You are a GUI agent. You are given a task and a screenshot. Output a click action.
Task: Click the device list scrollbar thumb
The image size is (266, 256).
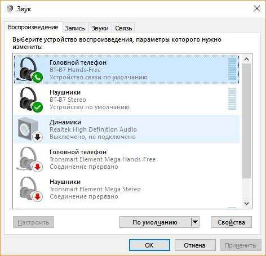246,121
